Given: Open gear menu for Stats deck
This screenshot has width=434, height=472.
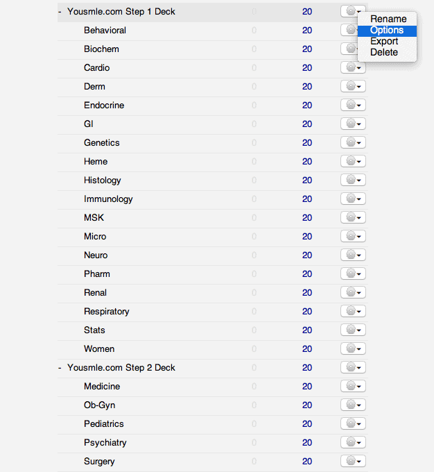Looking at the screenshot, I should click(x=353, y=330).
